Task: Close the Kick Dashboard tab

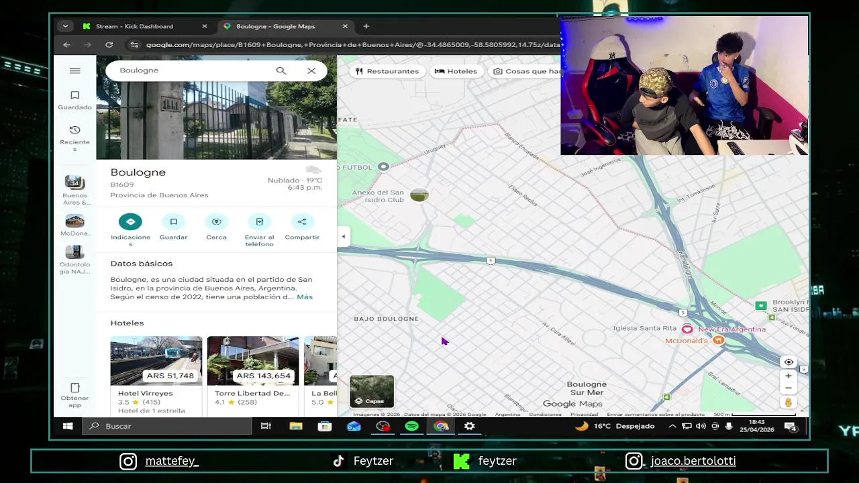Action: pos(205,26)
